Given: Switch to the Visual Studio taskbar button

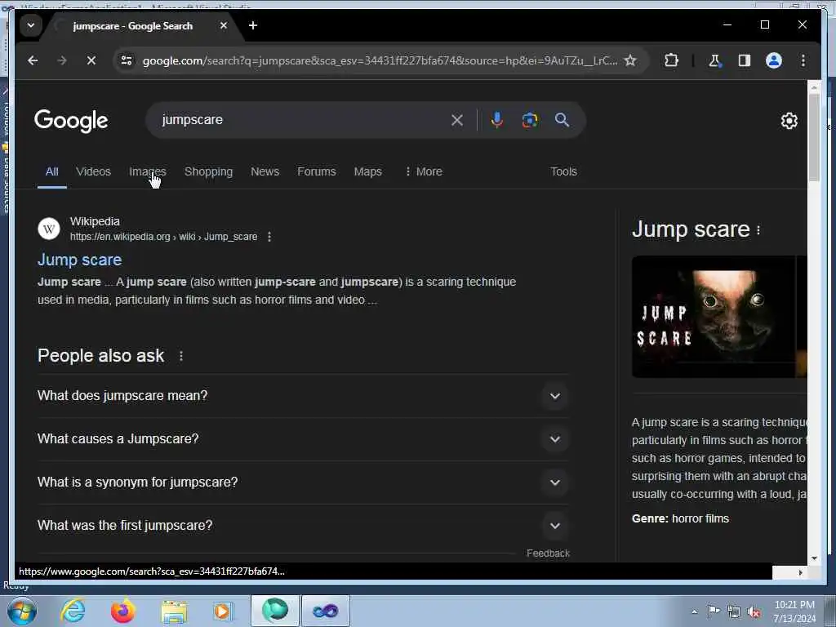Looking at the screenshot, I should [x=326, y=611].
